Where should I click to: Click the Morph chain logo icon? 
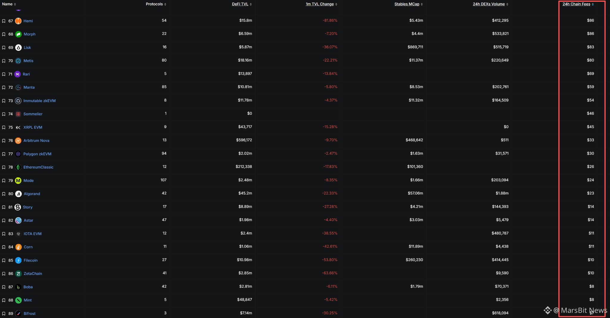click(18, 34)
